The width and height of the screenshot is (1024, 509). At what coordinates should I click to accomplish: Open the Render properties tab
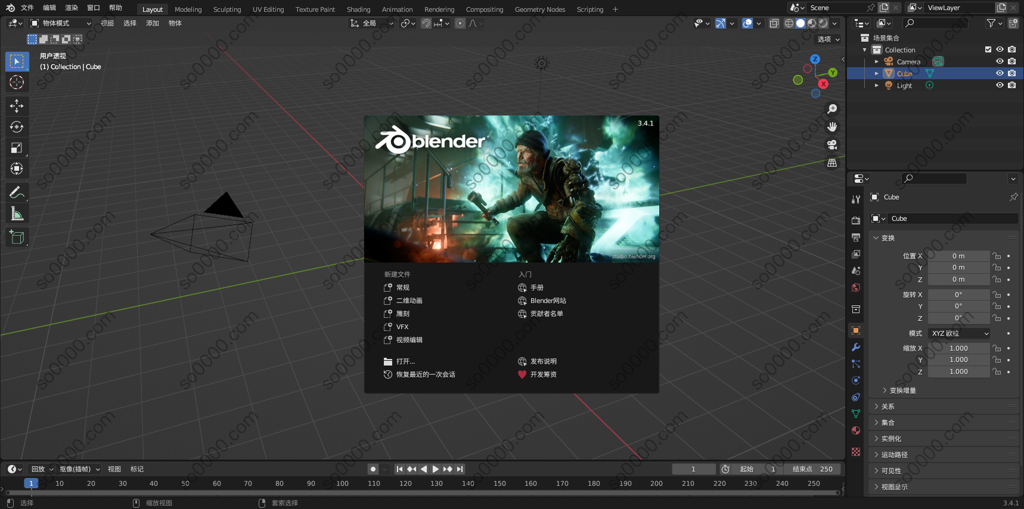[x=856, y=220]
